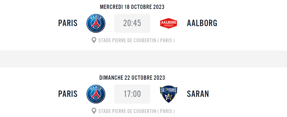Click PARIS team name facing Saran
287x117 pixels.
coord(68,94)
